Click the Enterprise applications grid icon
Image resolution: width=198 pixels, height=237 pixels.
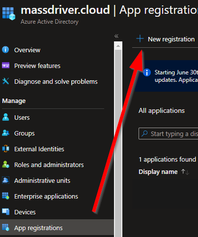tap(5, 196)
